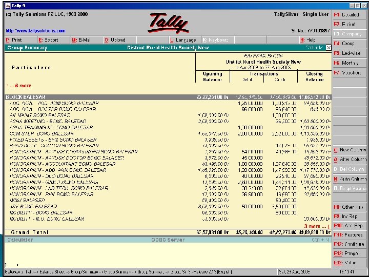Open Other Rep from the side panel
This screenshot has width=369, height=277.
coord(350,207)
